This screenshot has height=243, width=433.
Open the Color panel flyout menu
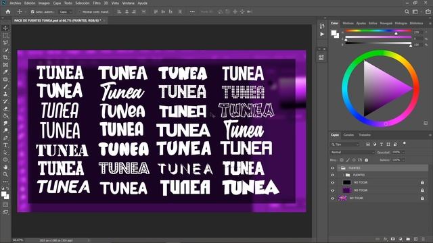tap(430, 24)
